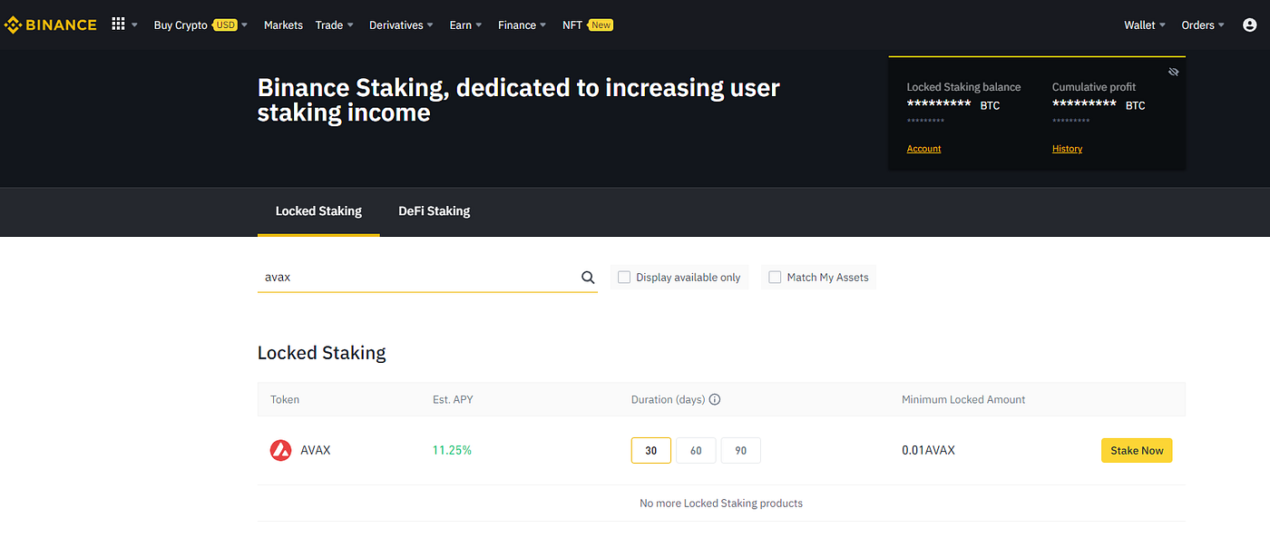Click 'No more Locked Staking products' text
This screenshot has width=1270, height=538.
tap(721, 503)
